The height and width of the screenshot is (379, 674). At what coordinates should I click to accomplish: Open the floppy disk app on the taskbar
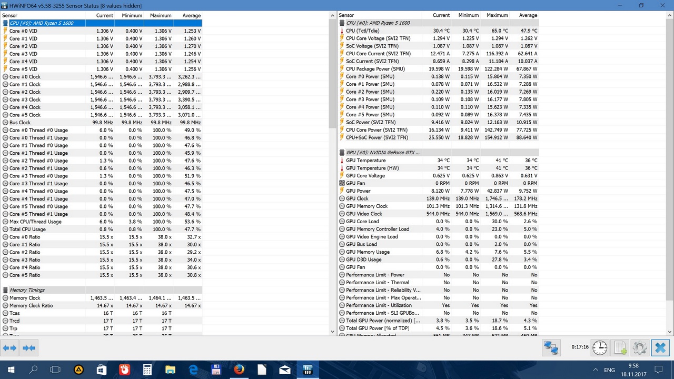[216, 370]
